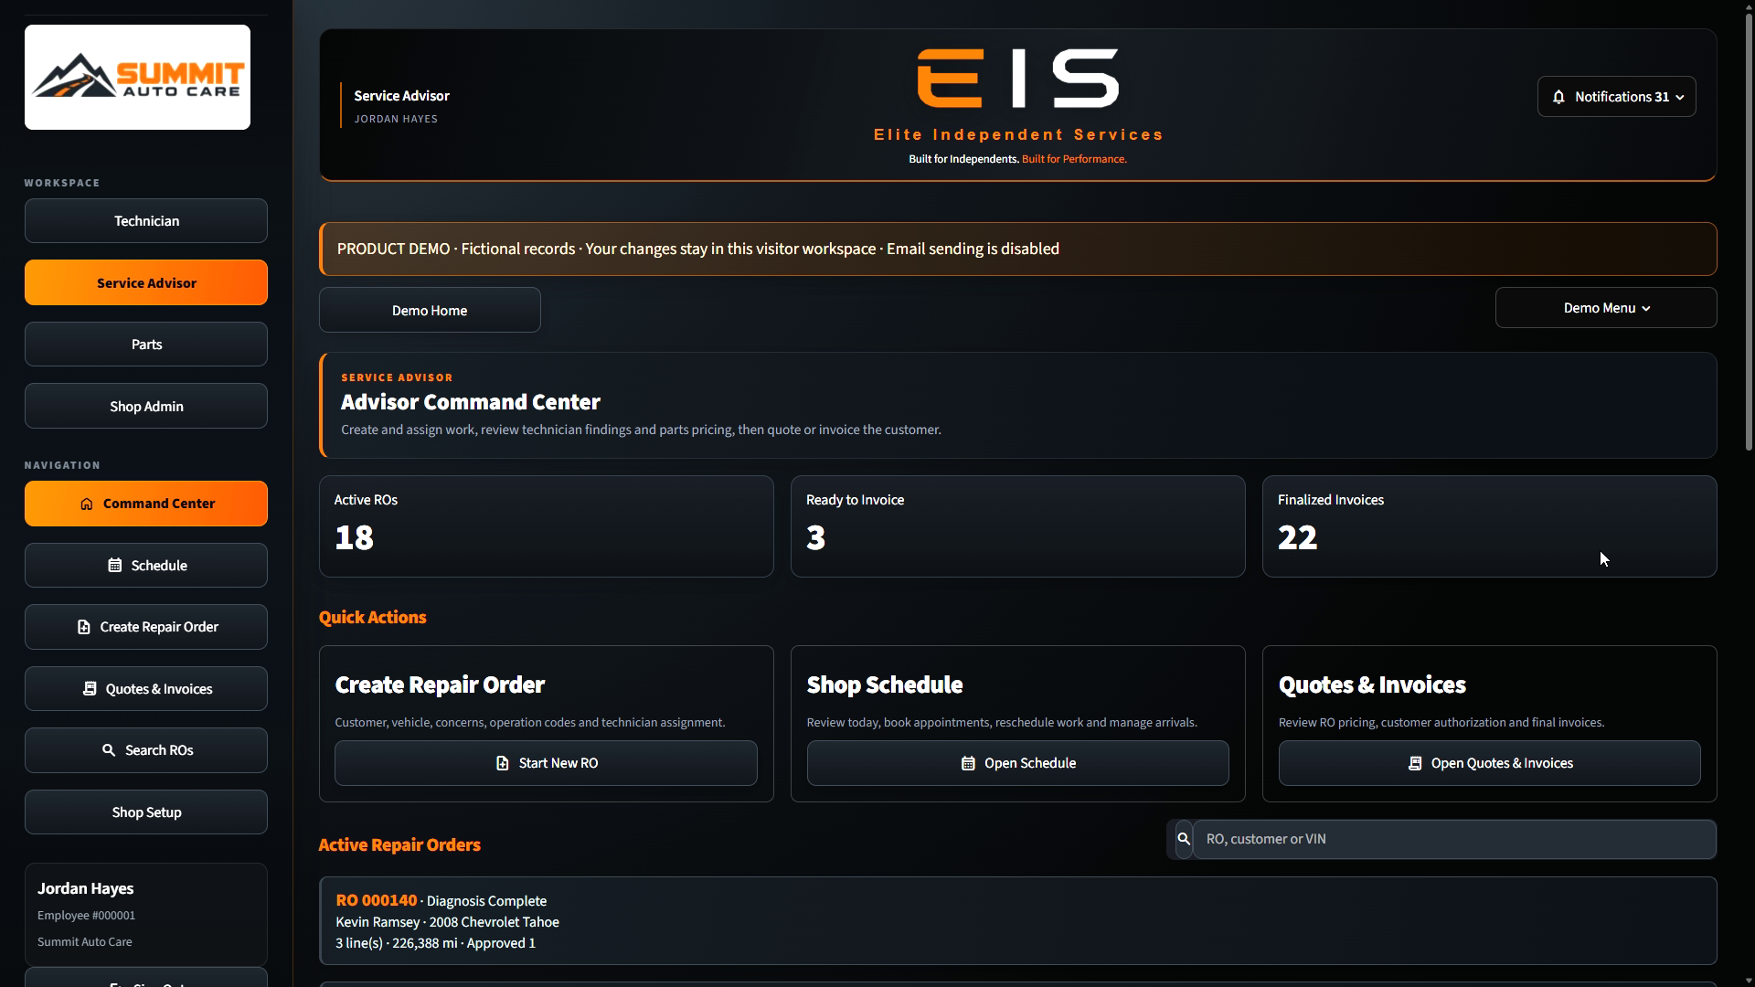The width and height of the screenshot is (1755, 987).
Task: Switch to the Technician workspace
Action: coord(146,221)
